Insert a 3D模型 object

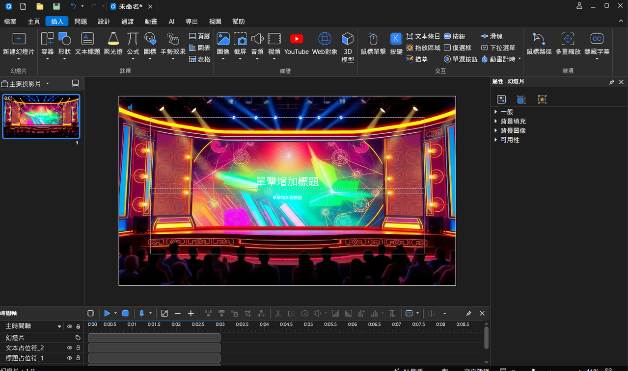(348, 48)
